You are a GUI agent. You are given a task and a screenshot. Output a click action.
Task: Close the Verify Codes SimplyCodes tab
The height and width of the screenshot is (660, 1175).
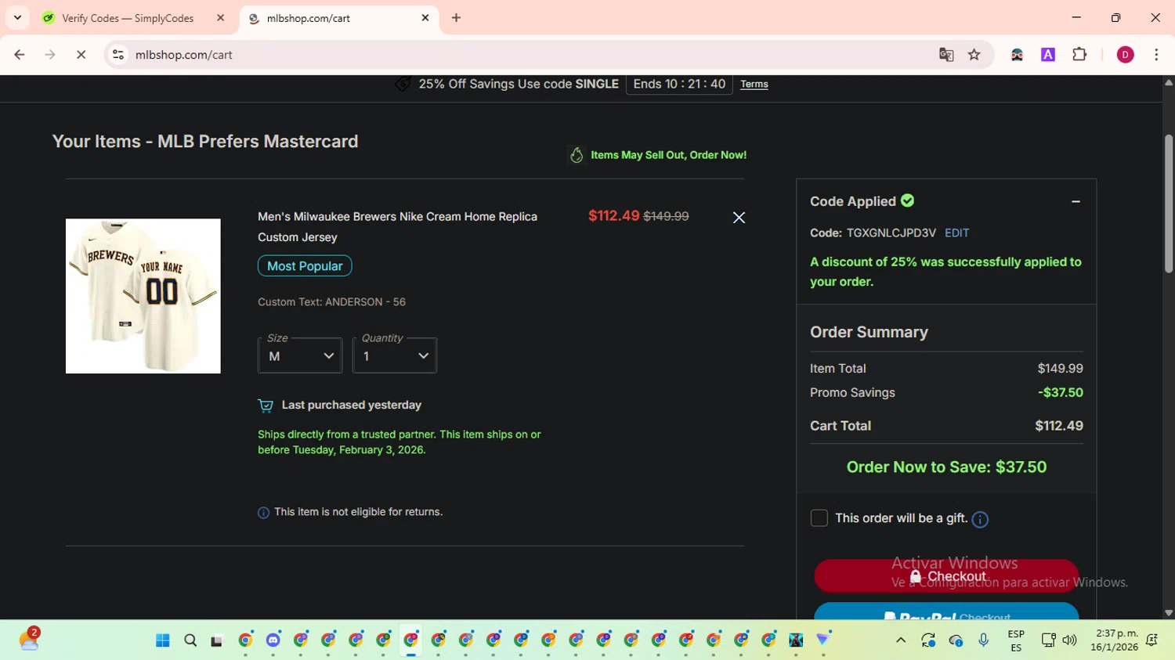[x=220, y=18]
